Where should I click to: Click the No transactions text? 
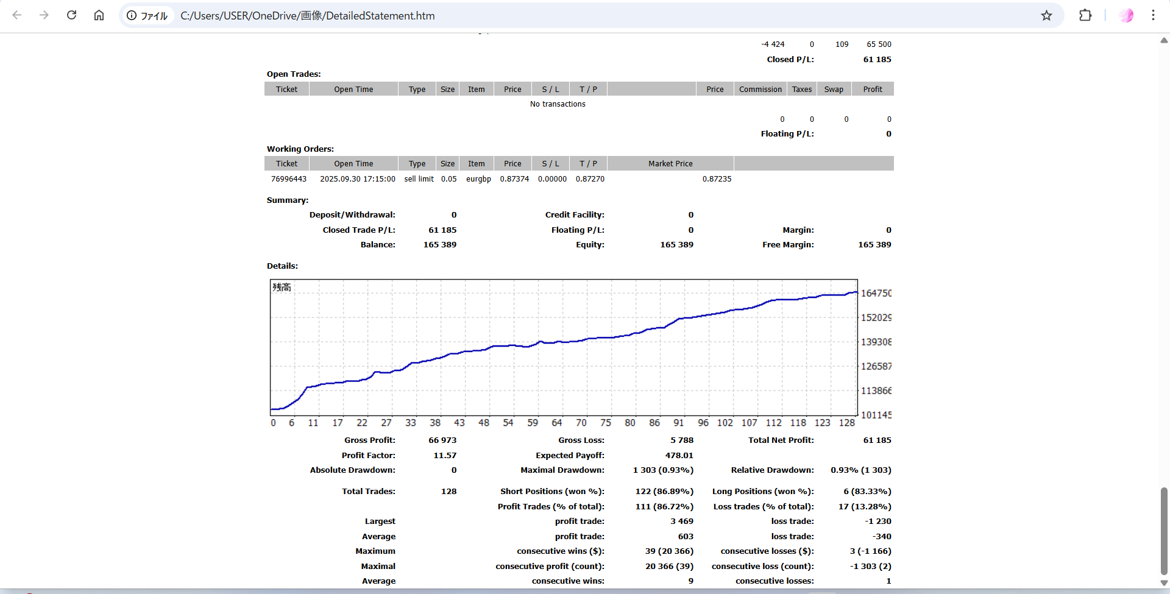558,104
